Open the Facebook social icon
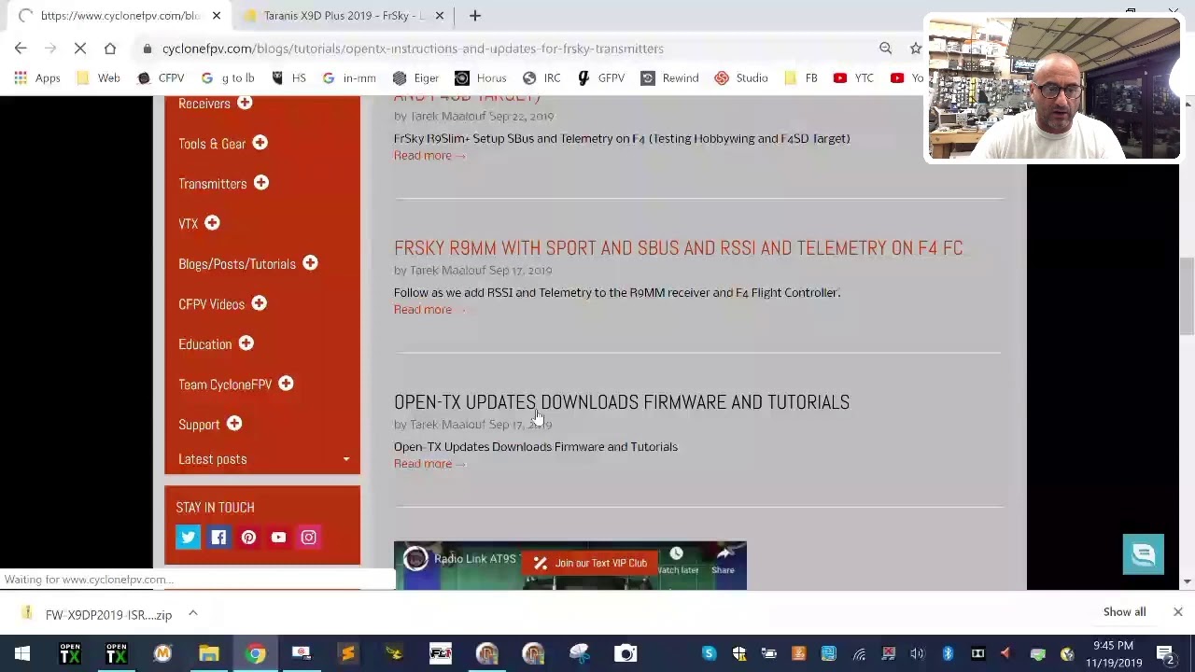Image resolution: width=1195 pixels, height=672 pixels. [218, 537]
